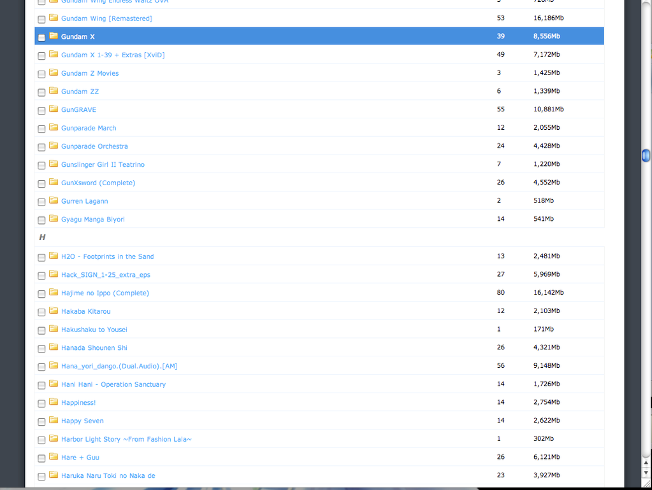This screenshot has height=490, width=652.
Task: Open Gunslinger Girl II Teatrino link
Action: click(103, 165)
